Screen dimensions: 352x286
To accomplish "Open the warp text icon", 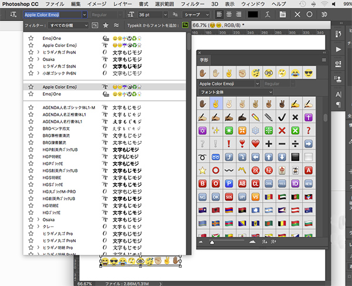I will 268,15.
